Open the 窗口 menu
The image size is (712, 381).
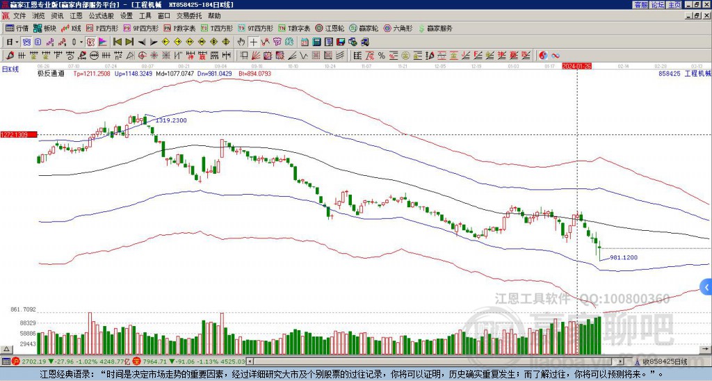click(164, 16)
